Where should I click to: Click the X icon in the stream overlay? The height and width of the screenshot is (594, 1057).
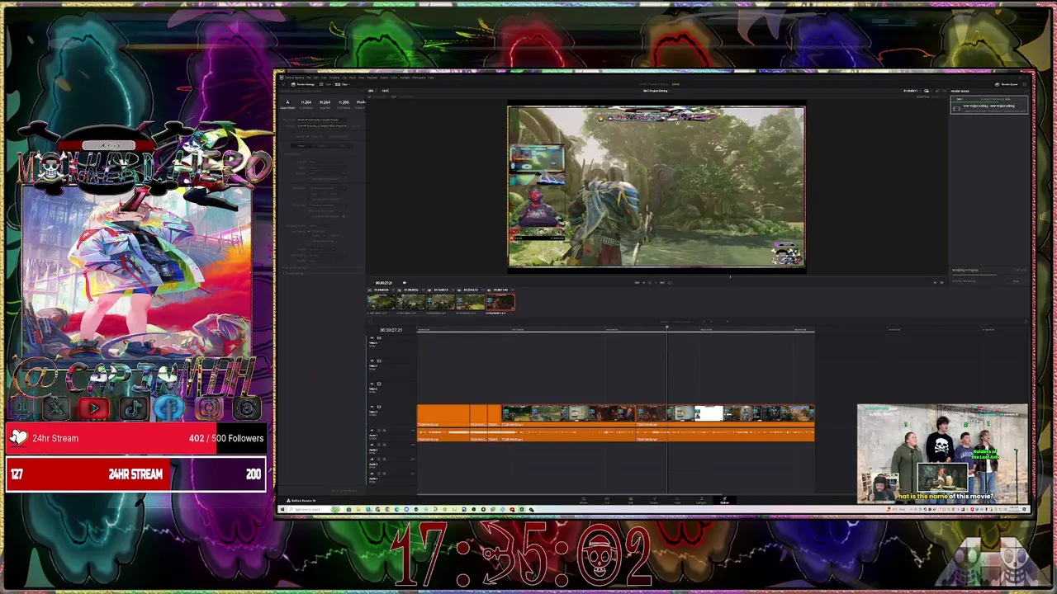point(55,408)
